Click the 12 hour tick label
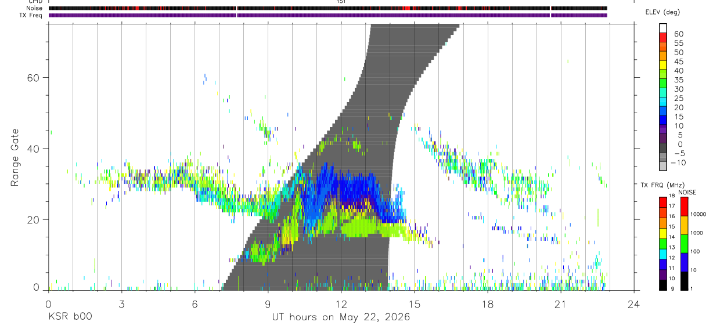 [x=341, y=304]
